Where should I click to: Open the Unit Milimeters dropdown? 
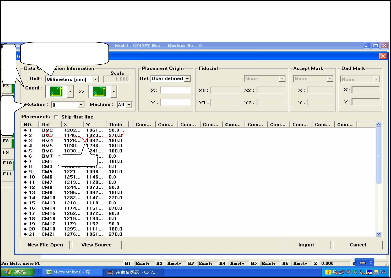tap(96, 79)
